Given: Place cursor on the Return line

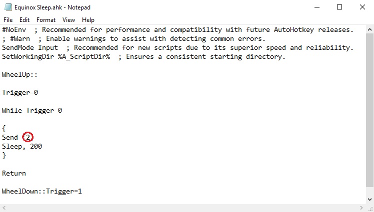Looking at the screenshot, I should pos(14,173).
